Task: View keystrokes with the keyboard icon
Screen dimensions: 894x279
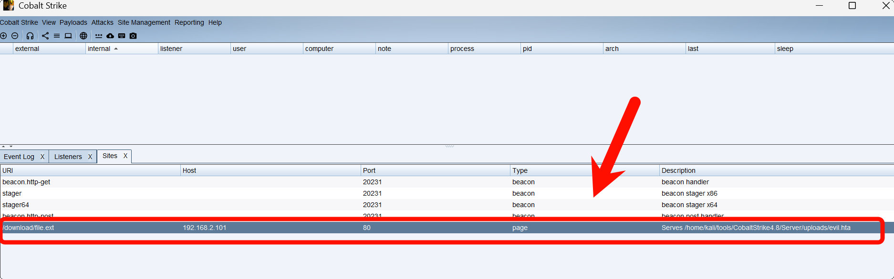Action: click(x=122, y=36)
